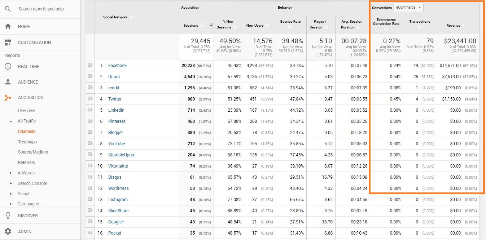
Task: Open the SlideShare link
Action: coord(118,211)
